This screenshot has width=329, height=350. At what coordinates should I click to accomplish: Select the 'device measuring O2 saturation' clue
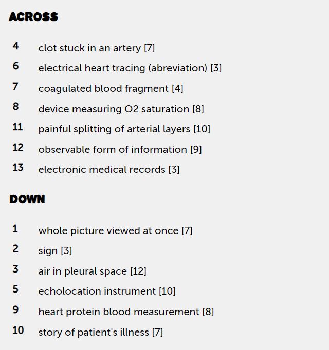pos(121,109)
